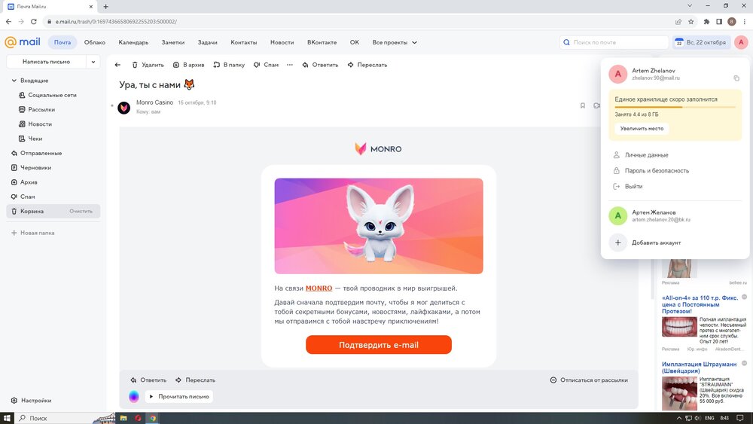Click Подтвердить e-mail button
The image size is (753, 424).
[379, 345]
